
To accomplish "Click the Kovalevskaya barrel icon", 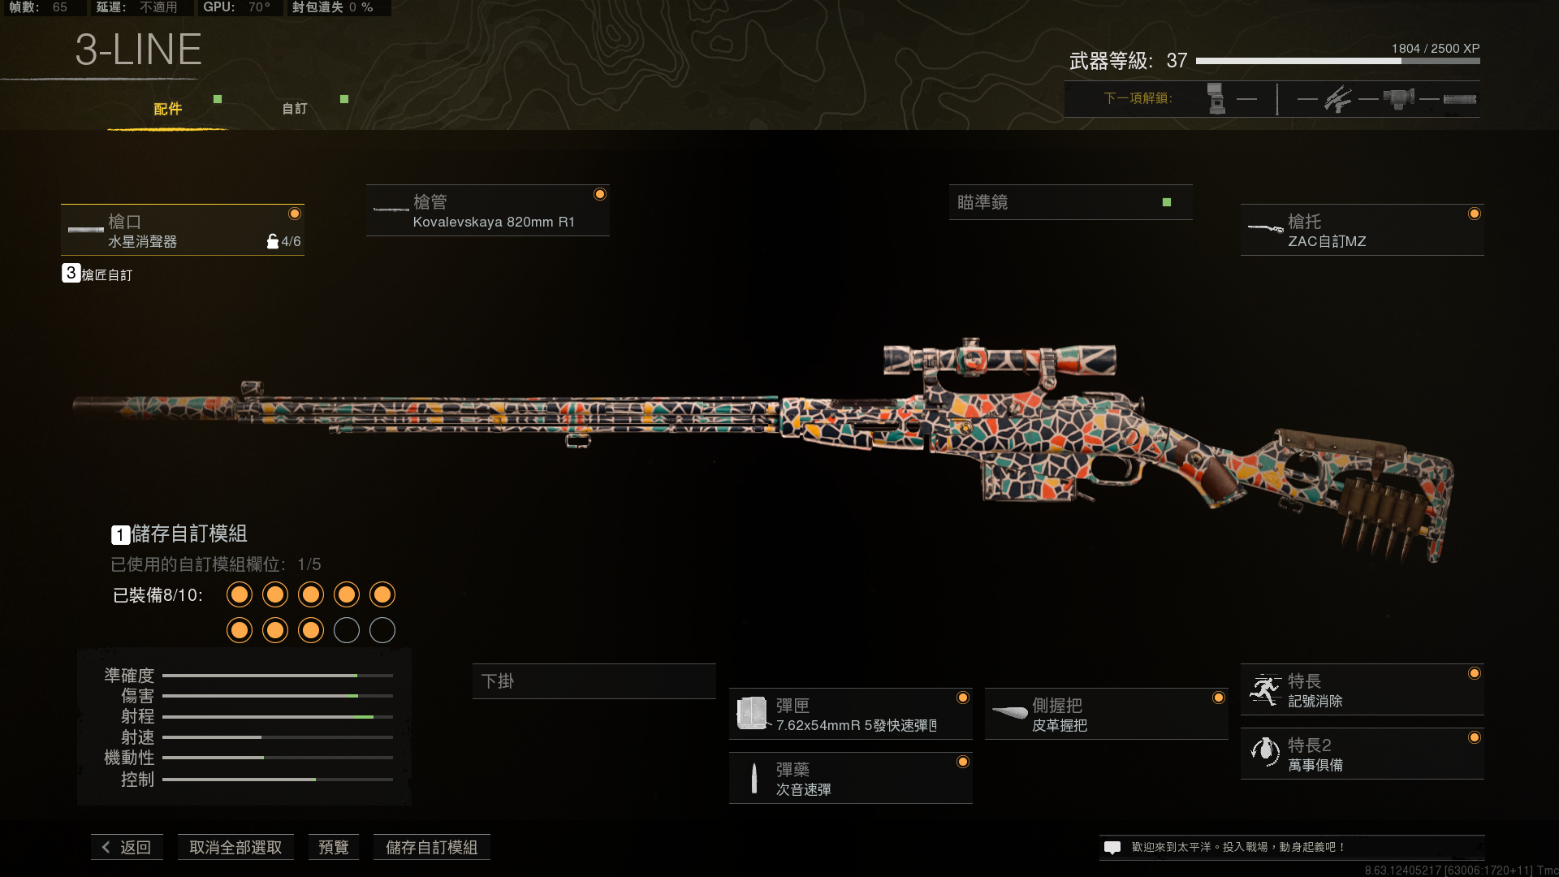I will (391, 210).
